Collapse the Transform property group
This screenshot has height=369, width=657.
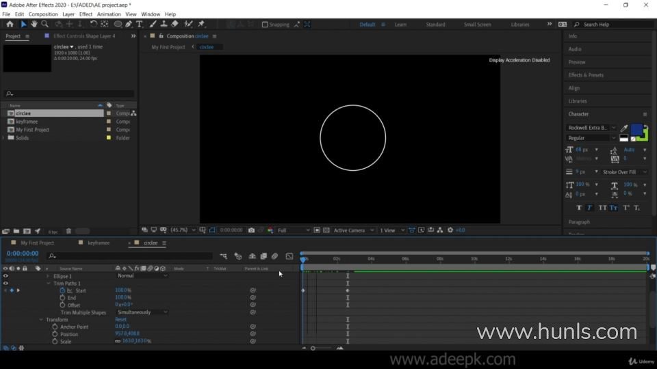[41, 320]
